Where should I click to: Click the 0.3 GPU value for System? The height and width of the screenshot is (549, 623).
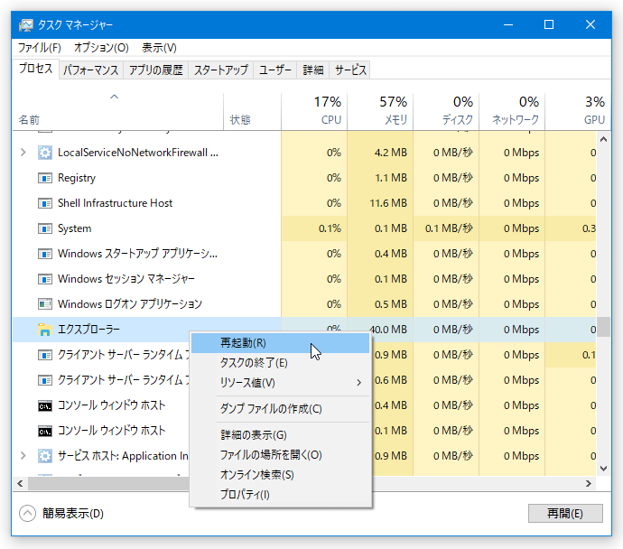click(x=590, y=228)
